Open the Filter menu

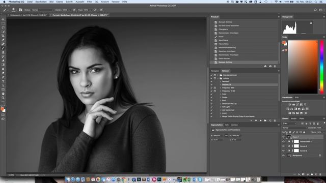pyautogui.click(x=90, y=2)
